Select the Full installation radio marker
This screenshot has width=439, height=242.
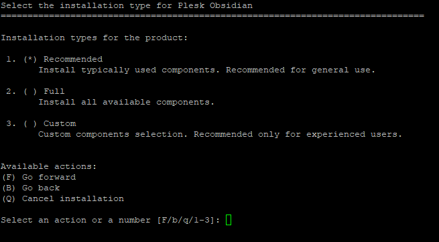click(x=30, y=92)
